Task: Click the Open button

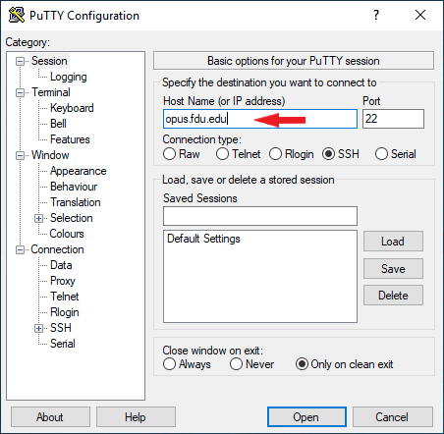Action: pos(306,417)
